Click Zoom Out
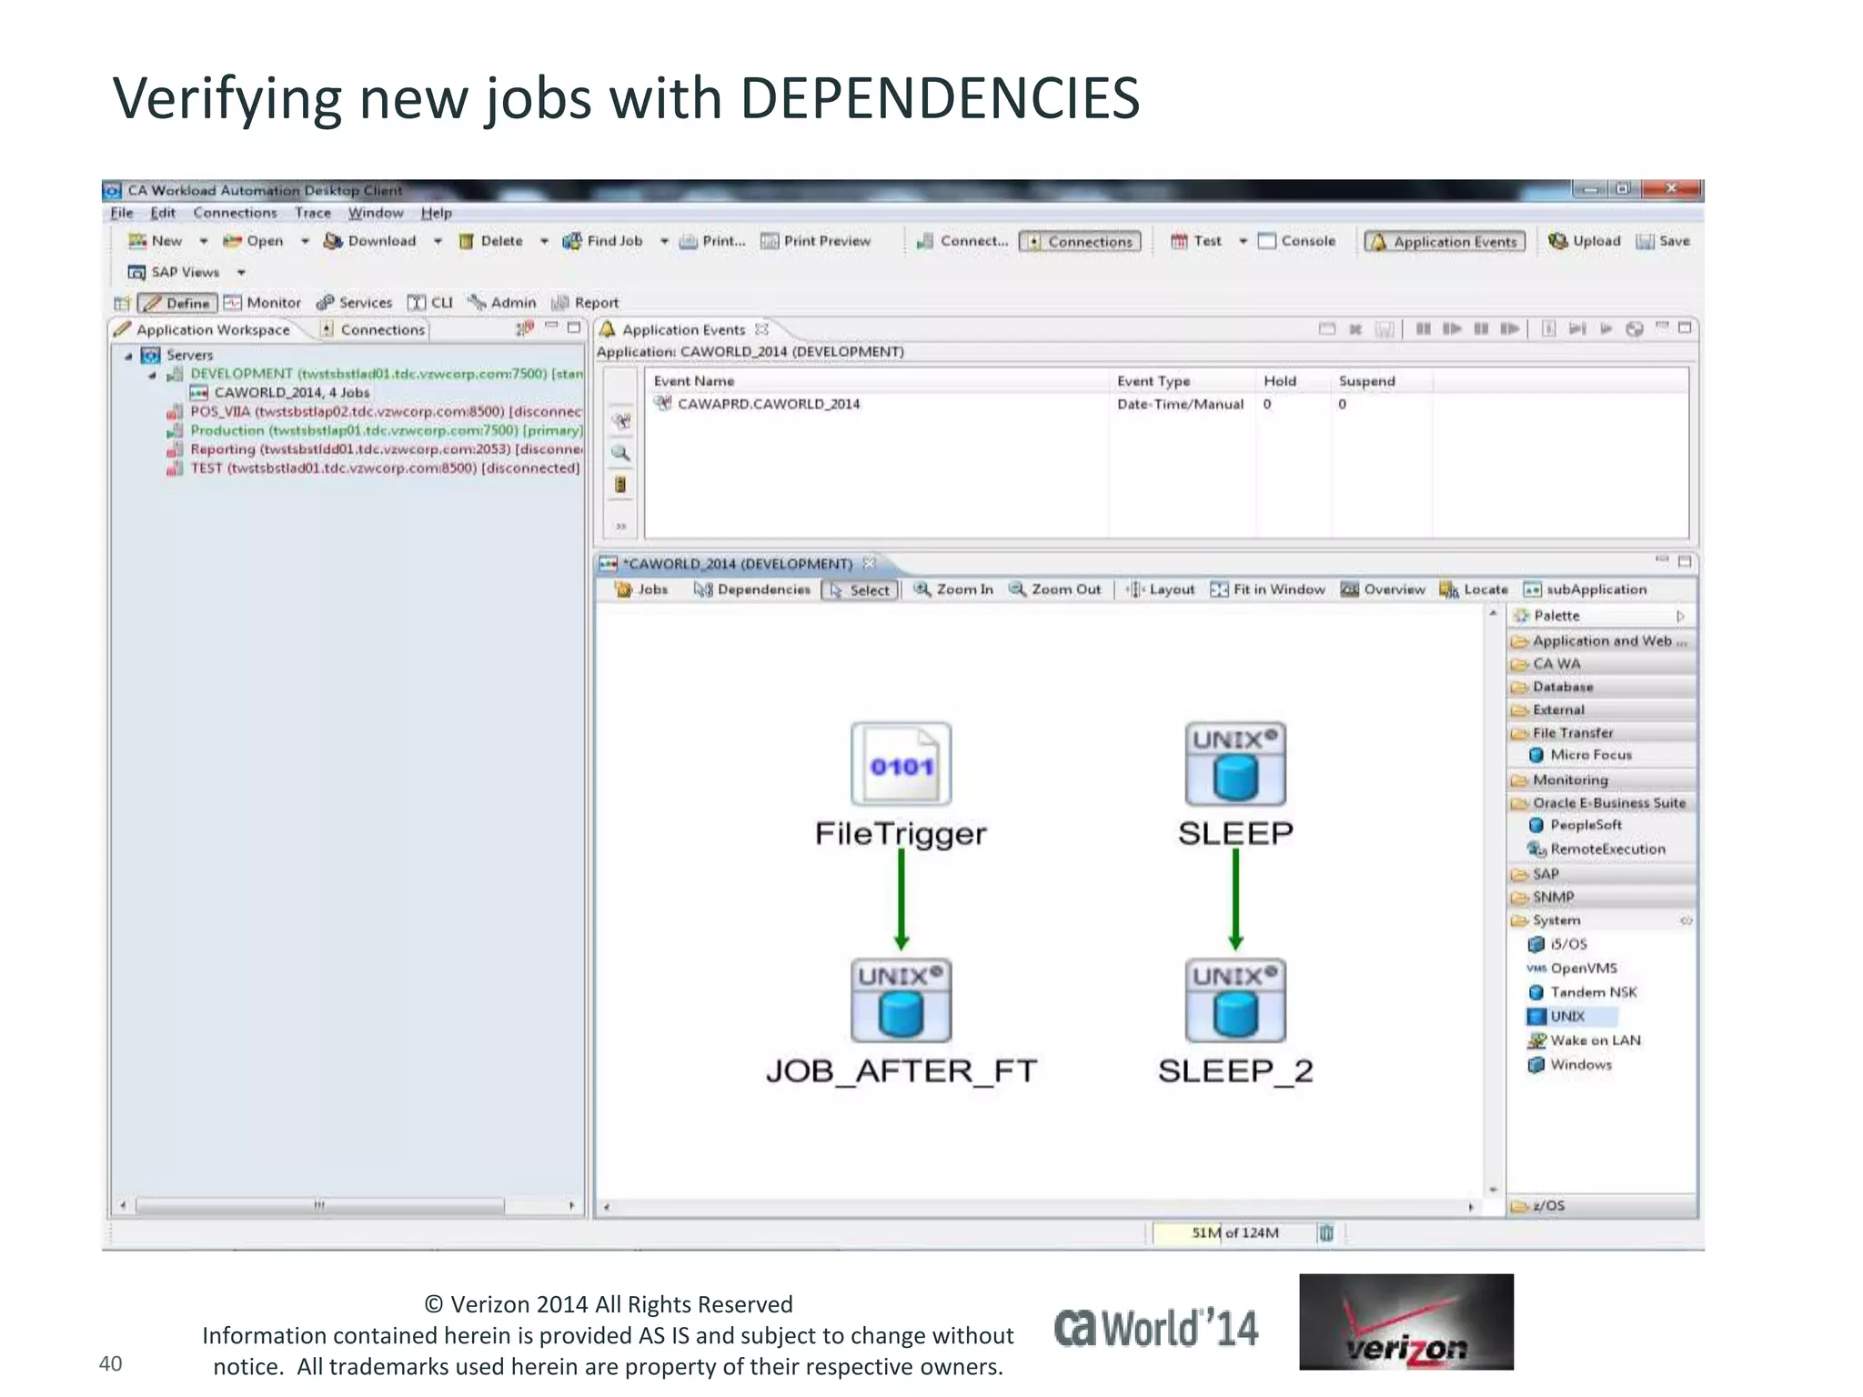Viewport: 1863px width, 1397px height. click(1055, 589)
